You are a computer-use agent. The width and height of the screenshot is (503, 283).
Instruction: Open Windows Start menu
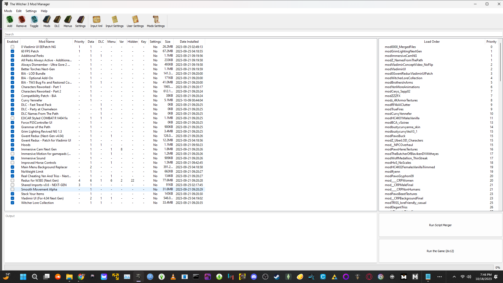[x=23, y=277]
